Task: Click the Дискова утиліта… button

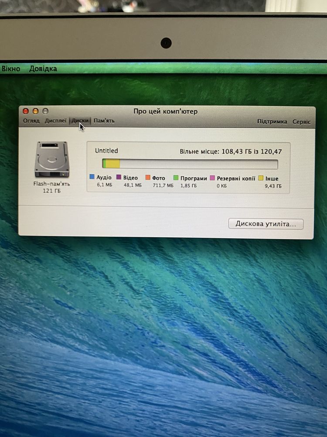Action: click(266, 224)
